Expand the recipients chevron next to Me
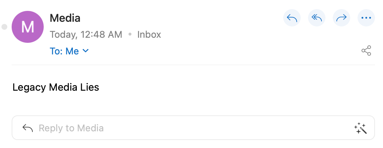The height and width of the screenshot is (148, 383). pos(86,51)
